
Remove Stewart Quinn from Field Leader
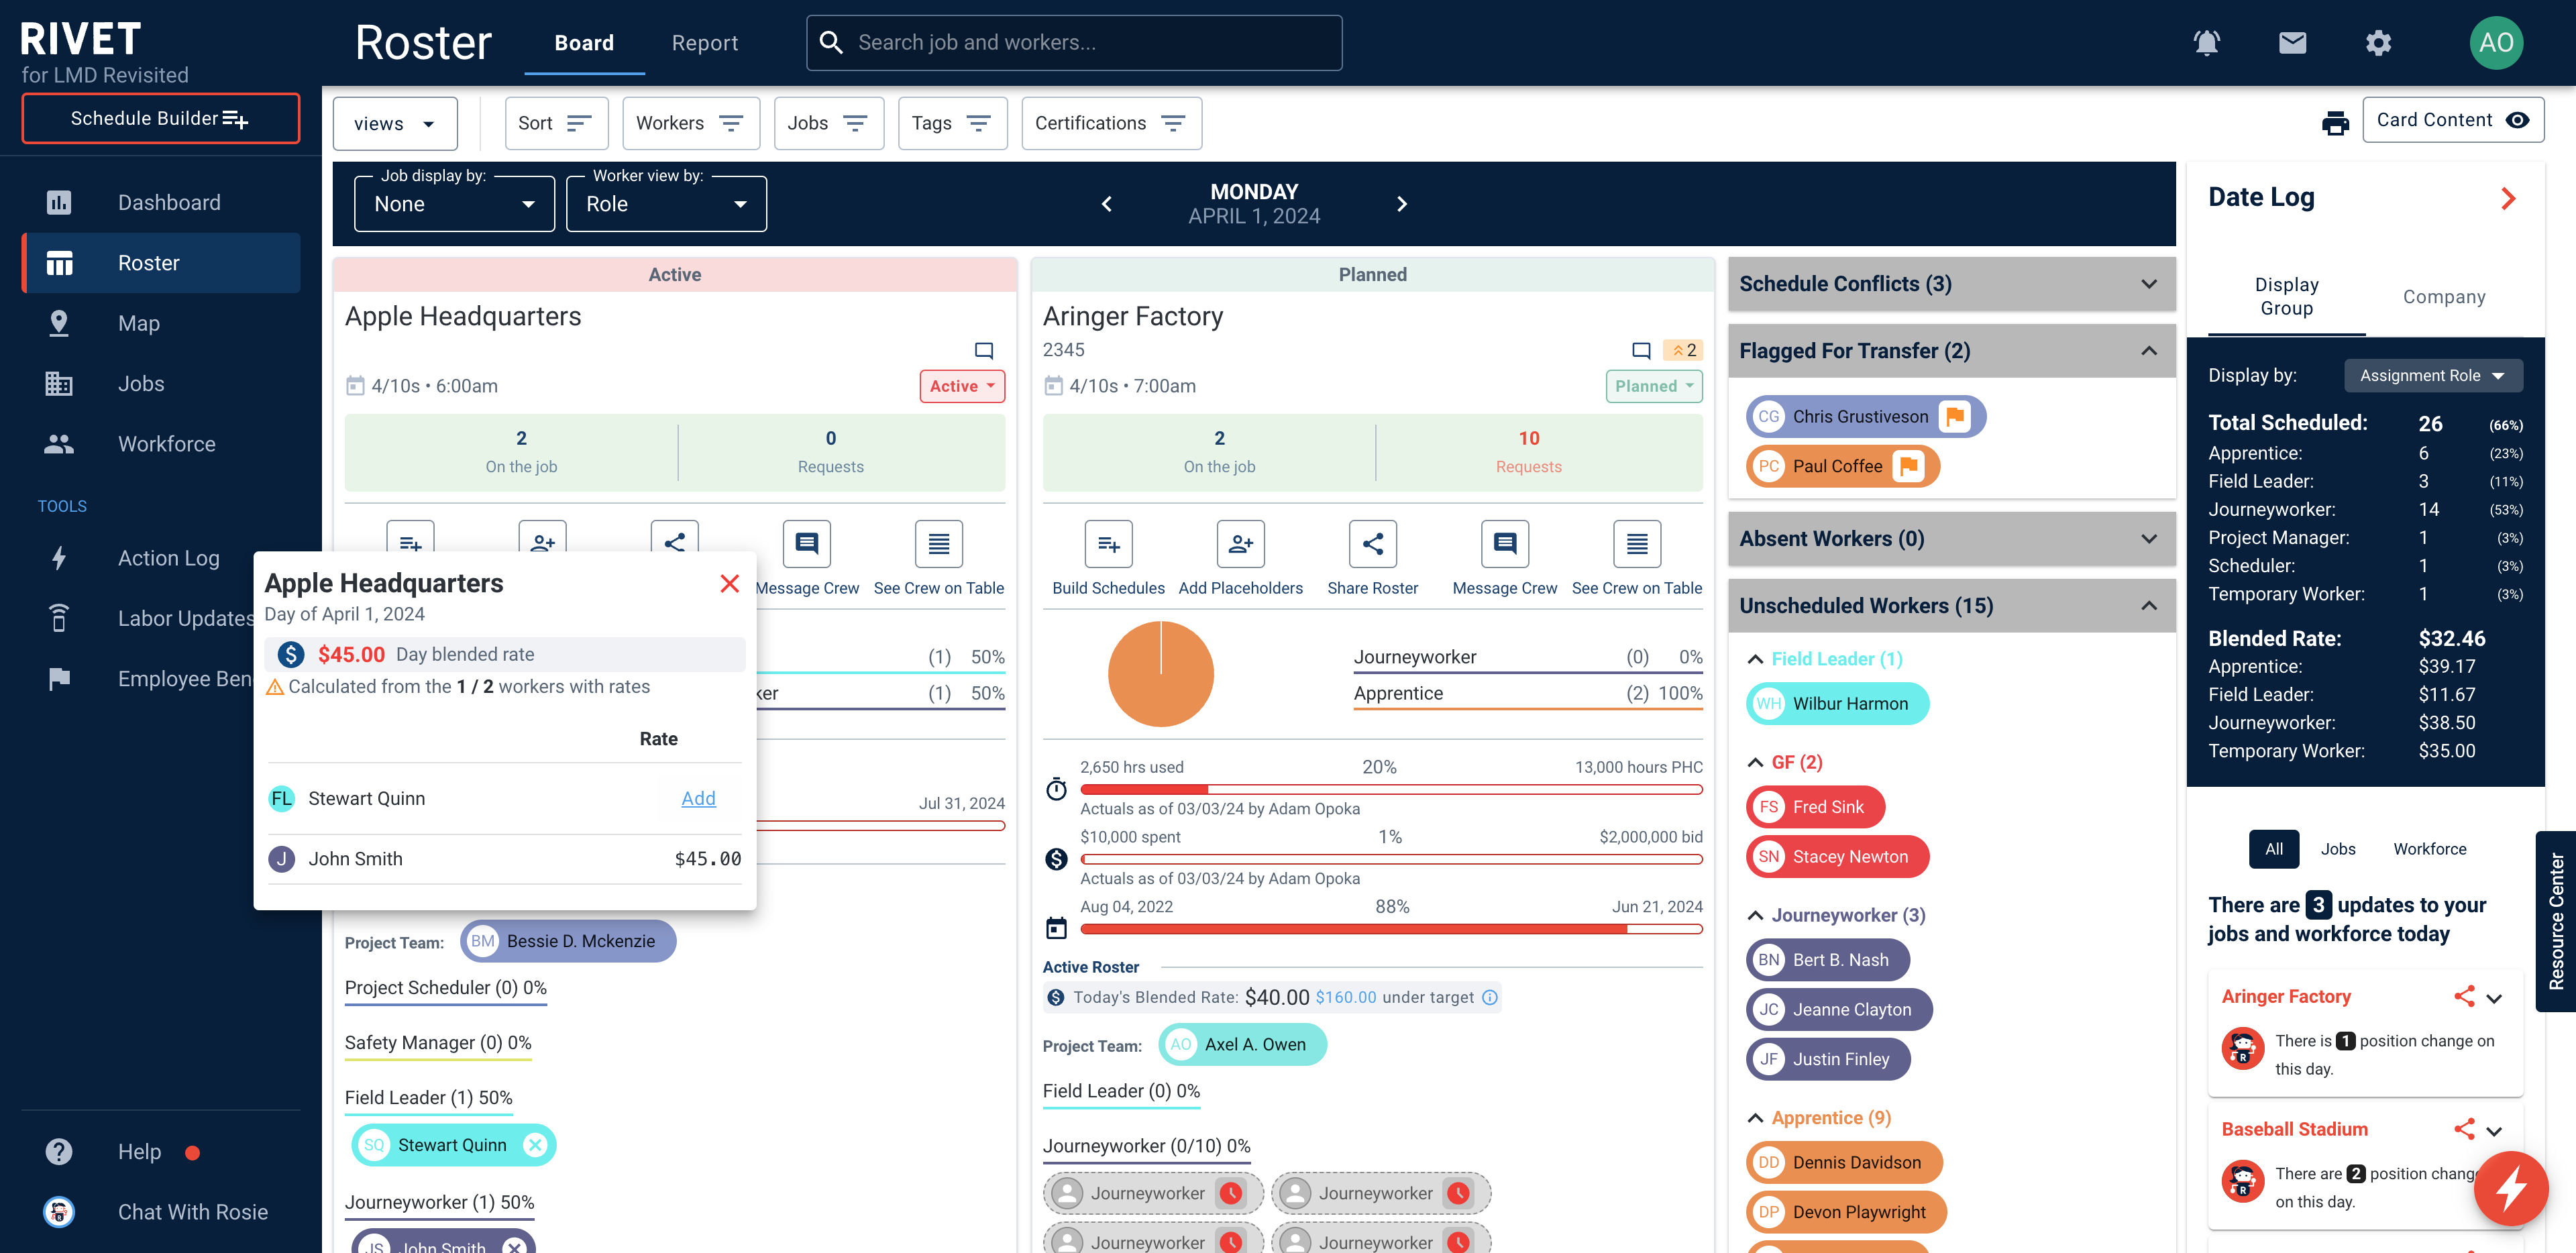pos(536,1145)
